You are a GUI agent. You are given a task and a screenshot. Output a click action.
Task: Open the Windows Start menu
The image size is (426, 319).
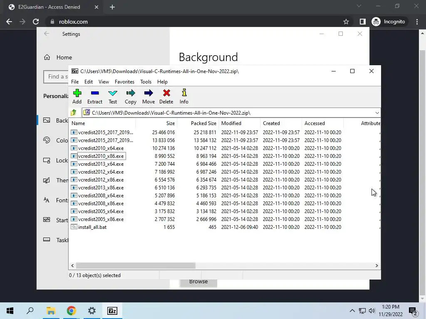click(x=10, y=311)
